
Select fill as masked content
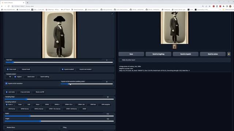[x=9, y=77]
